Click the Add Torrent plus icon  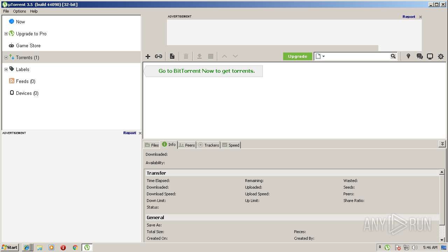click(x=148, y=56)
